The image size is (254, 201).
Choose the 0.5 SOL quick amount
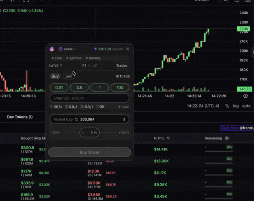click(x=79, y=87)
